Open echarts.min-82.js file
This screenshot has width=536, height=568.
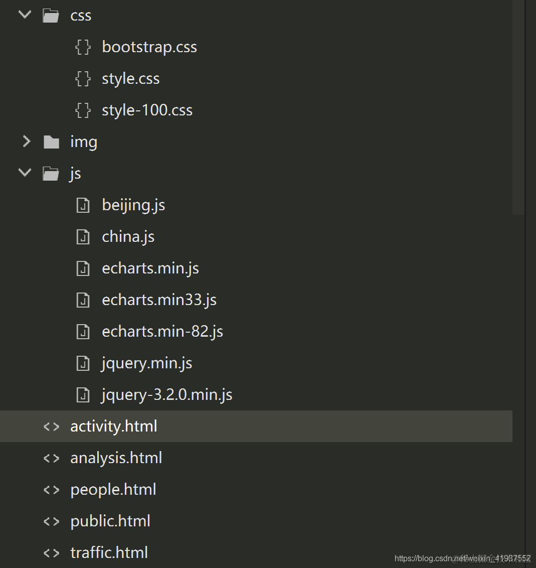pos(162,332)
